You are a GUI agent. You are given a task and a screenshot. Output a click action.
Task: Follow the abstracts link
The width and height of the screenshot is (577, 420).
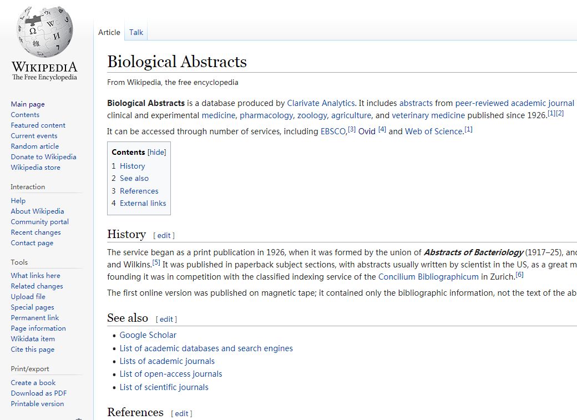click(x=416, y=103)
